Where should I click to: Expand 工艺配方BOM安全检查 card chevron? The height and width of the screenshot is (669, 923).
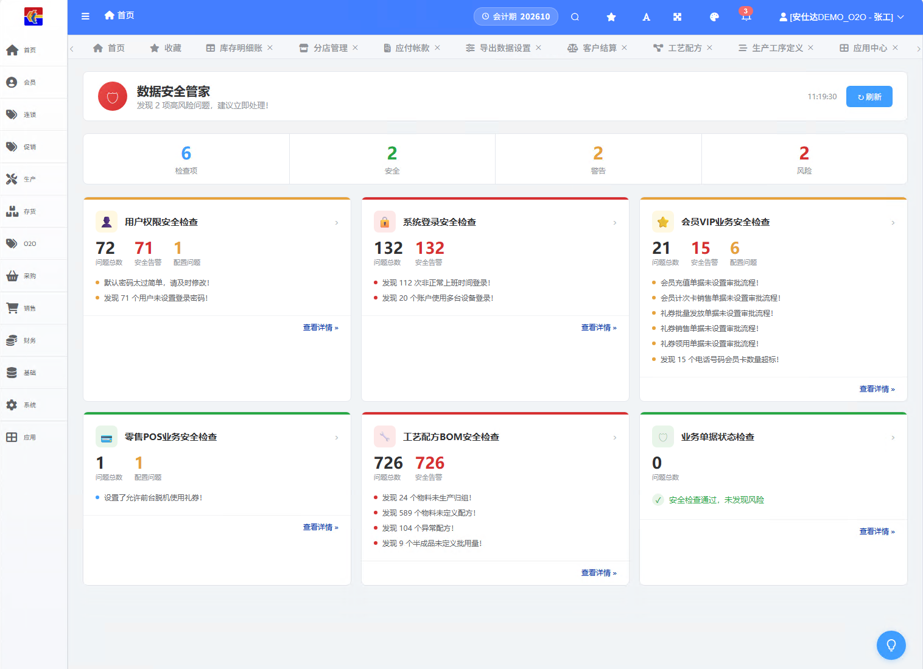coord(615,438)
